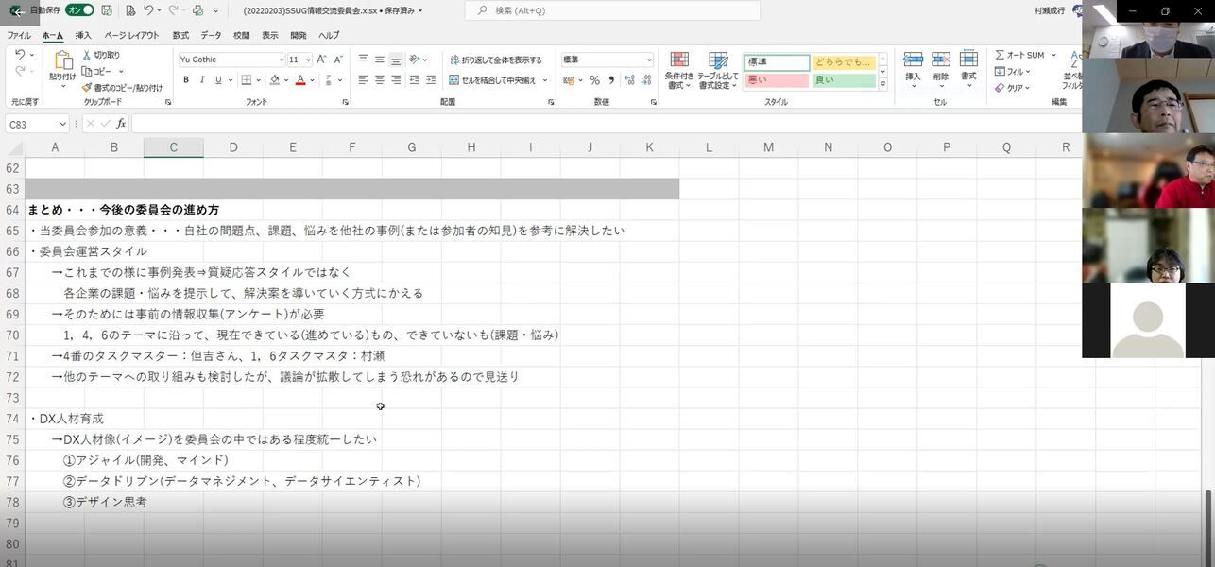
Task: Click the Center alignment icon
Action: (x=379, y=80)
